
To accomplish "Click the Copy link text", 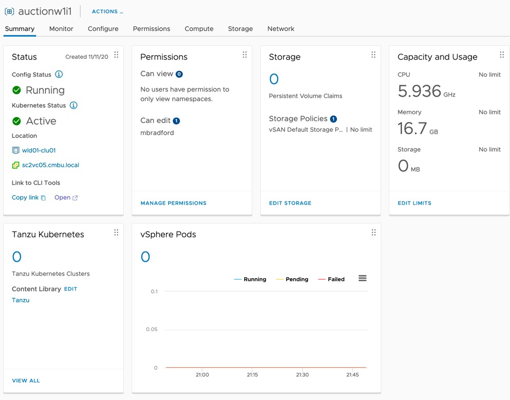I will (x=25, y=197).
